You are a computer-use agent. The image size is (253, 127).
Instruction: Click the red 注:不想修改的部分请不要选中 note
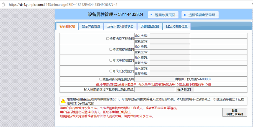[x=154, y=84]
